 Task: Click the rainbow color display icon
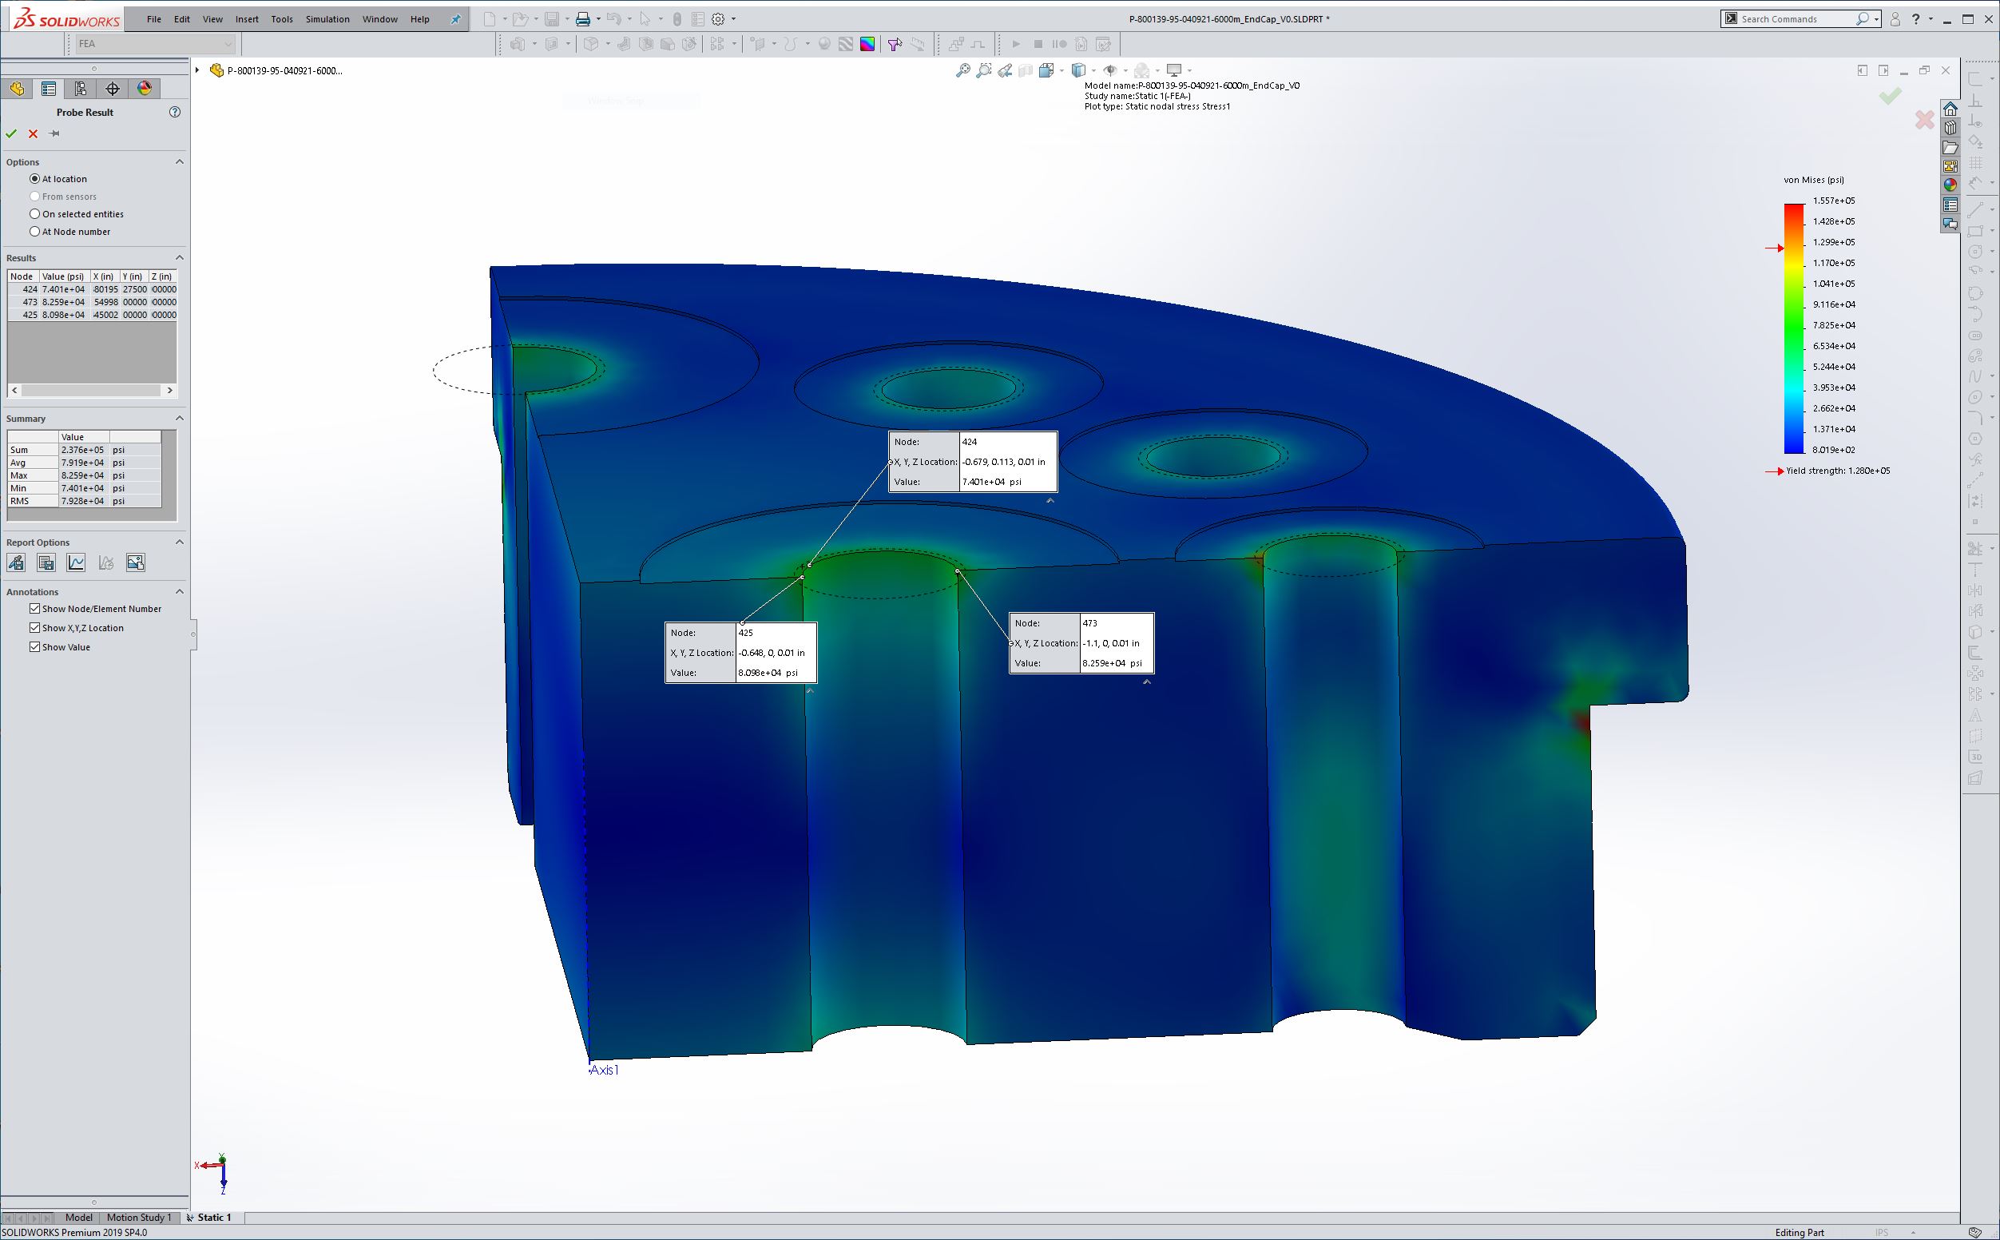click(867, 44)
